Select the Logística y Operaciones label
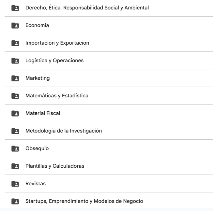Viewport: 213px width, 211px height. (54, 61)
